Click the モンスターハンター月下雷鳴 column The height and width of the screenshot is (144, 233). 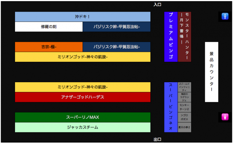(185, 37)
